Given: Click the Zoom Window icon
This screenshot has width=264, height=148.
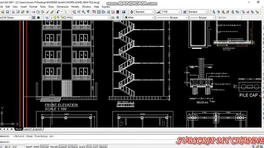Looking at the screenshot, I should coord(83,12).
